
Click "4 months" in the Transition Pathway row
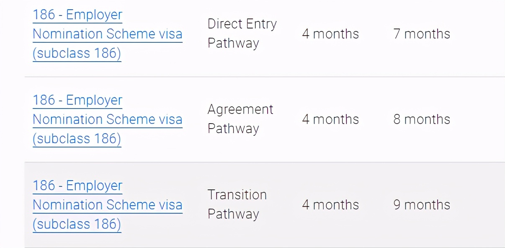click(330, 205)
